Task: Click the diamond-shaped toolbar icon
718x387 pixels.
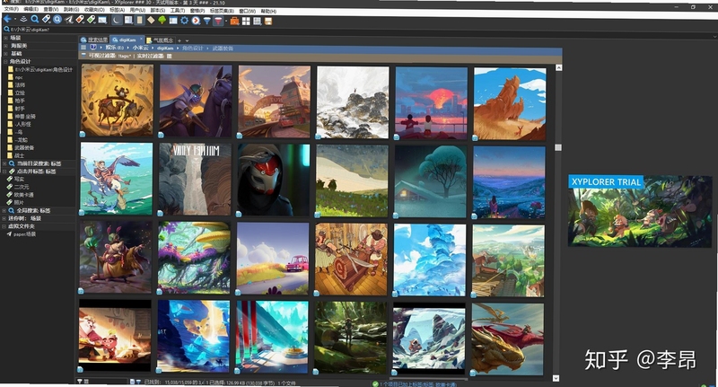Action: pos(151,20)
